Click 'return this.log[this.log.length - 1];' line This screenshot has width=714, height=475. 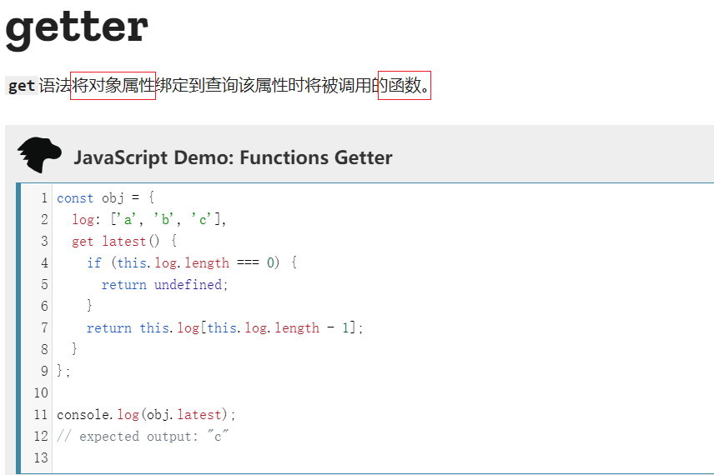point(225,327)
